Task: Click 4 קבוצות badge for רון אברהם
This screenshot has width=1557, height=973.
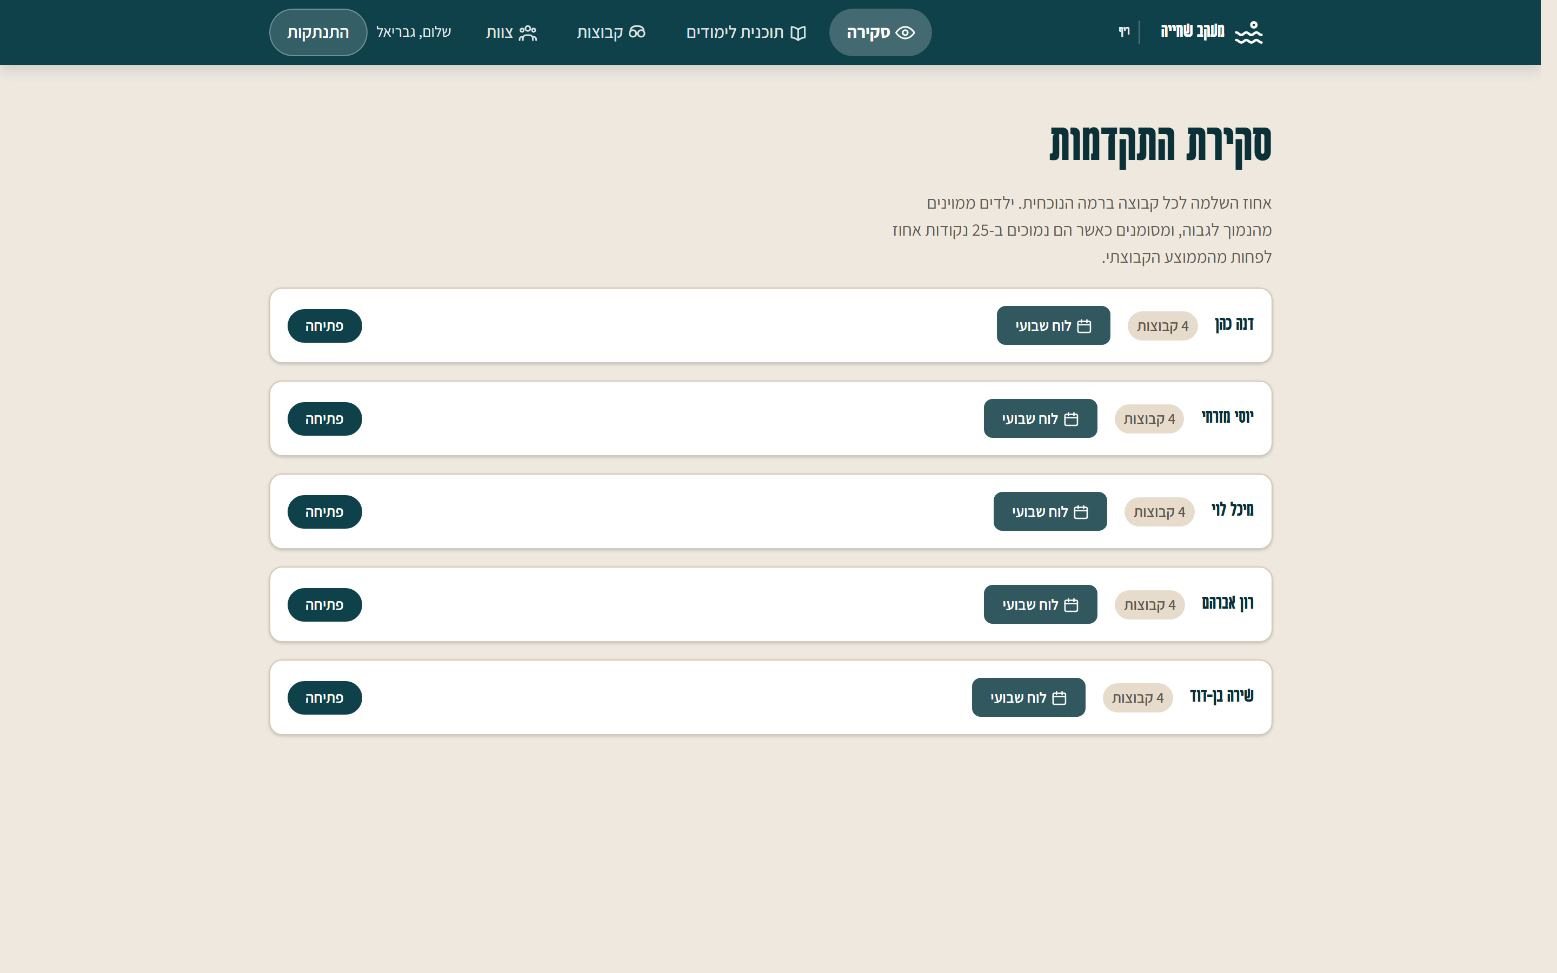Action: pos(1149,605)
